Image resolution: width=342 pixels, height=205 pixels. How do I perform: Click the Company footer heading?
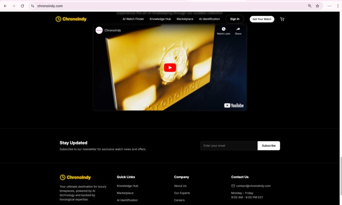pyautogui.click(x=182, y=177)
